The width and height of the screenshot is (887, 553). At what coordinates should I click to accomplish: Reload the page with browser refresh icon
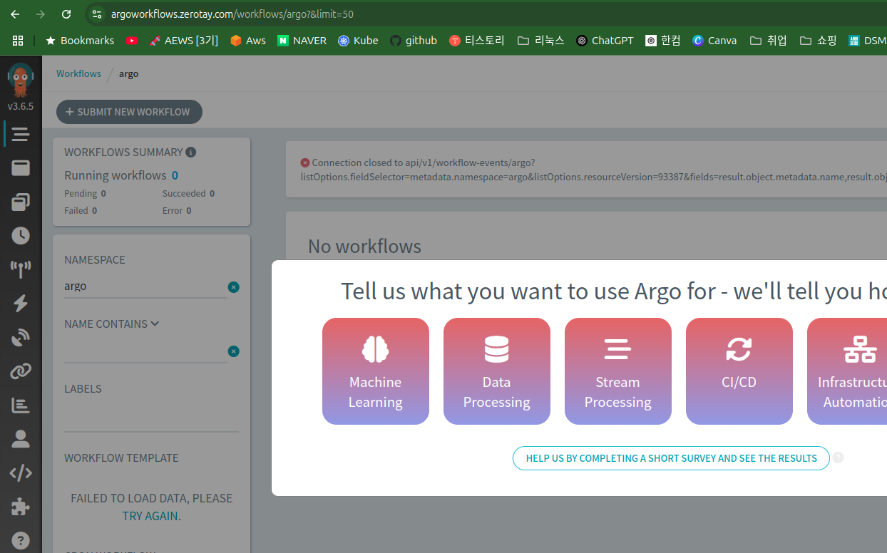pos(66,14)
